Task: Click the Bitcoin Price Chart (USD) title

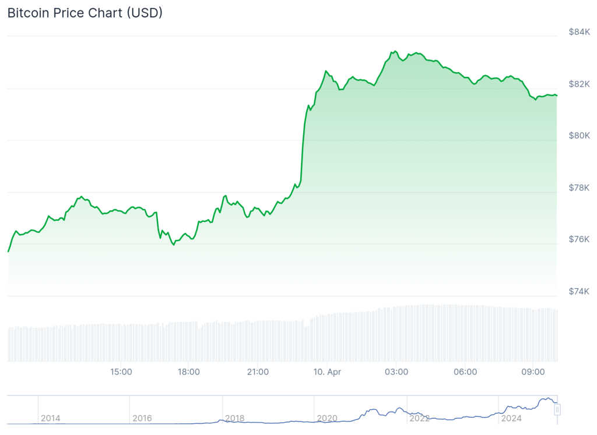Action: pyautogui.click(x=85, y=13)
